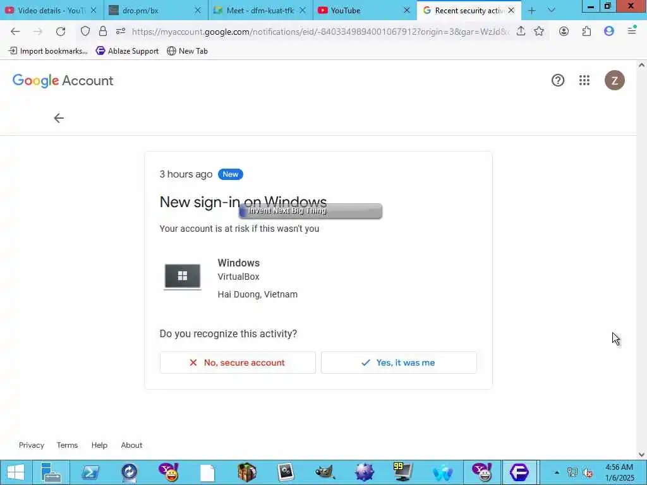Open the extensions puzzle icon
Viewport: 647px width, 485px height.
coord(586,32)
